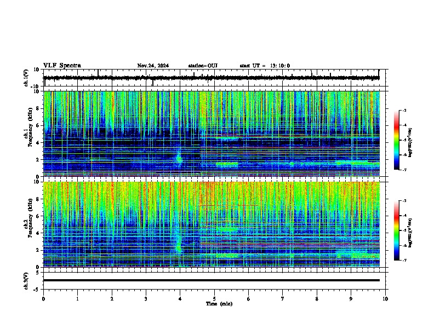
Task: Select the "start UT = 13:10:0" text
Action: 265,66
